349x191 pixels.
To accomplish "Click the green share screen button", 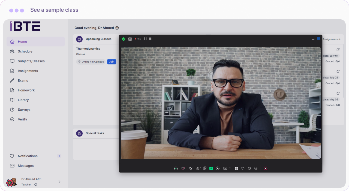I will click(211, 168).
